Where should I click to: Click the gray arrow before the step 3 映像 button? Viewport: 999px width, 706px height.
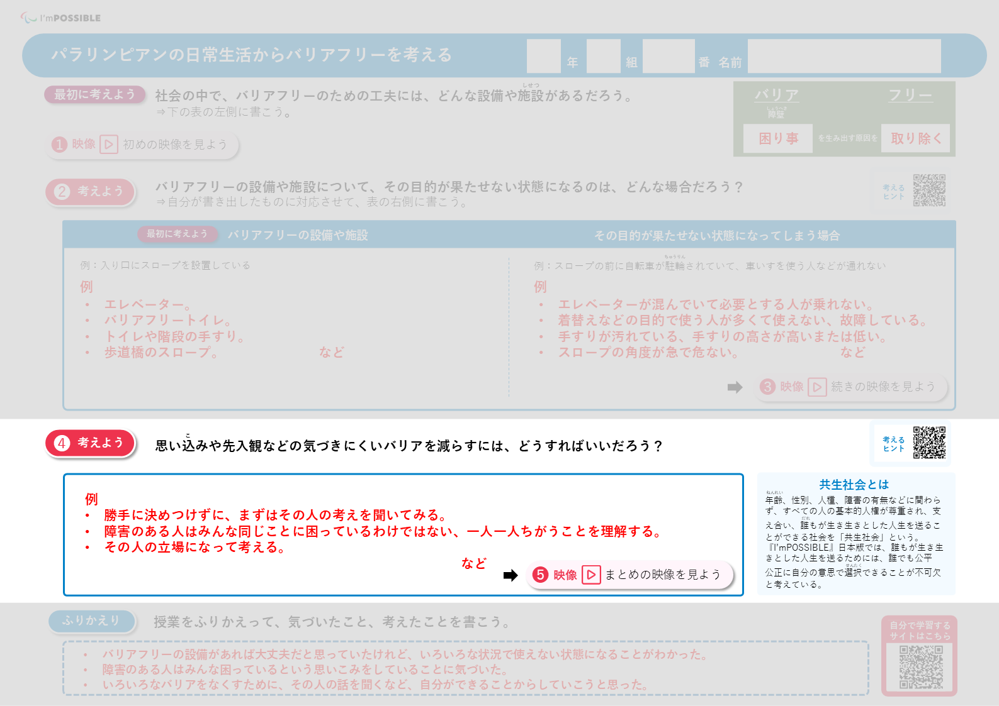735,387
